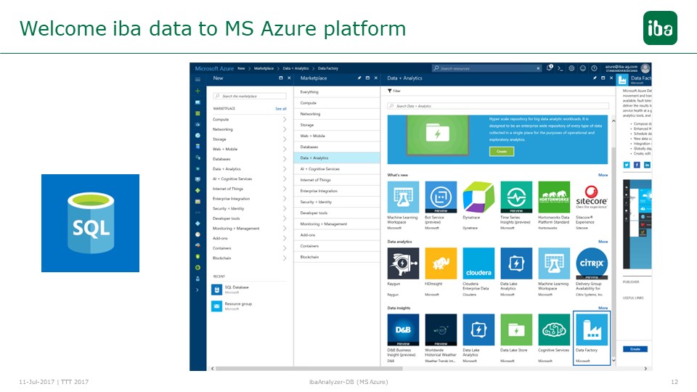
Task: Open the notifications bell icon
Action: pyautogui.click(x=550, y=68)
